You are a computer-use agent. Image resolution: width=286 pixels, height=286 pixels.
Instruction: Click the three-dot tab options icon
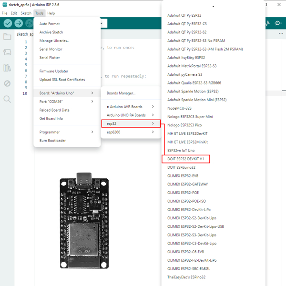point(281,34)
